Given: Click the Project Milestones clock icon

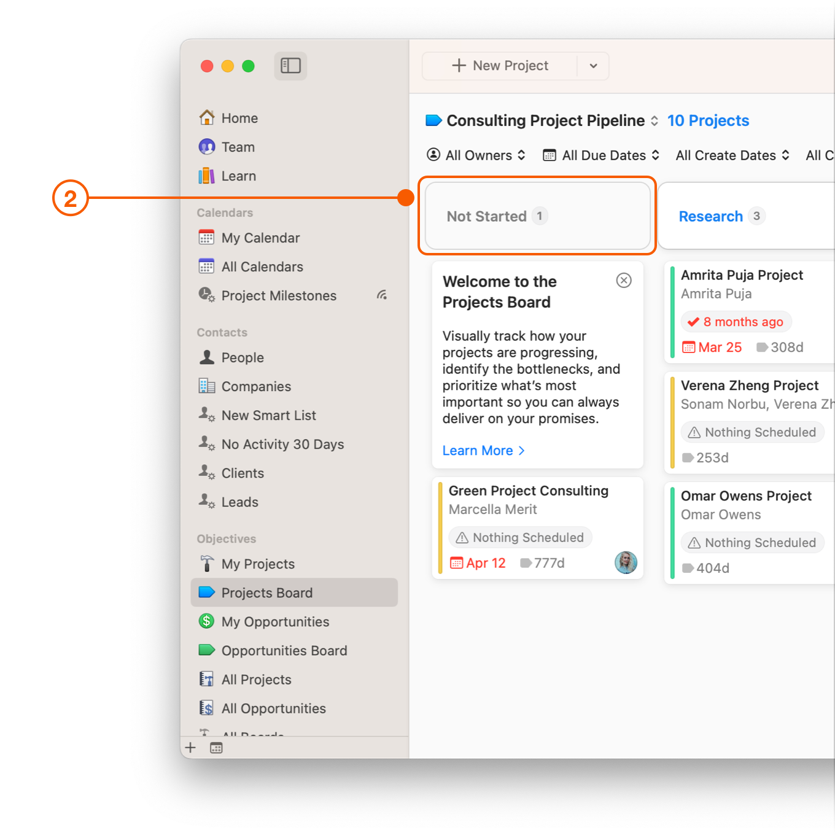Looking at the screenshot, I should (207, 295).
